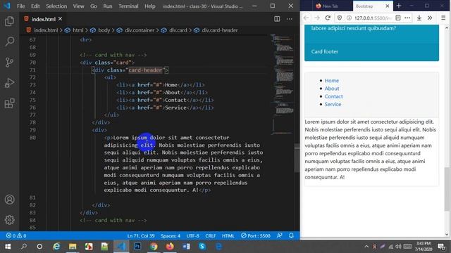Open the Run menu
451x253 pixels.
[x=108, y=6]
